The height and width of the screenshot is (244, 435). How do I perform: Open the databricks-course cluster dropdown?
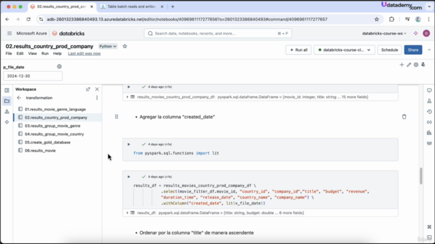coord(345,49)
